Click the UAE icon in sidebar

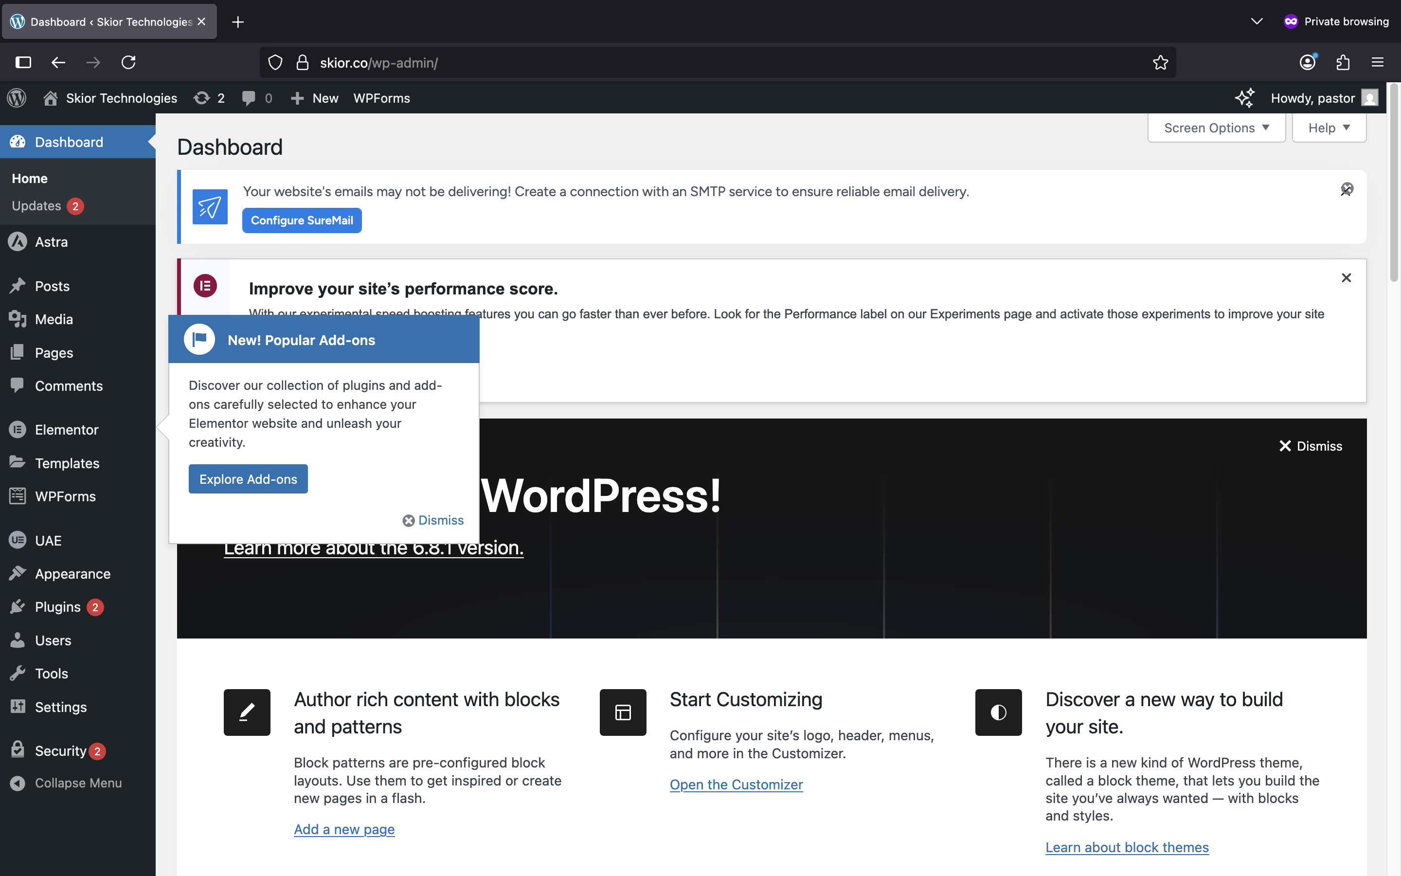18,540
